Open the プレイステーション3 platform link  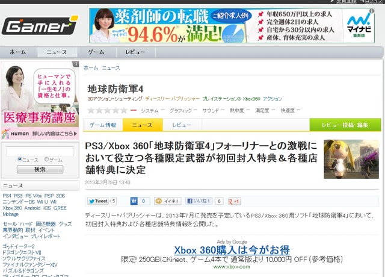[221, 99]
